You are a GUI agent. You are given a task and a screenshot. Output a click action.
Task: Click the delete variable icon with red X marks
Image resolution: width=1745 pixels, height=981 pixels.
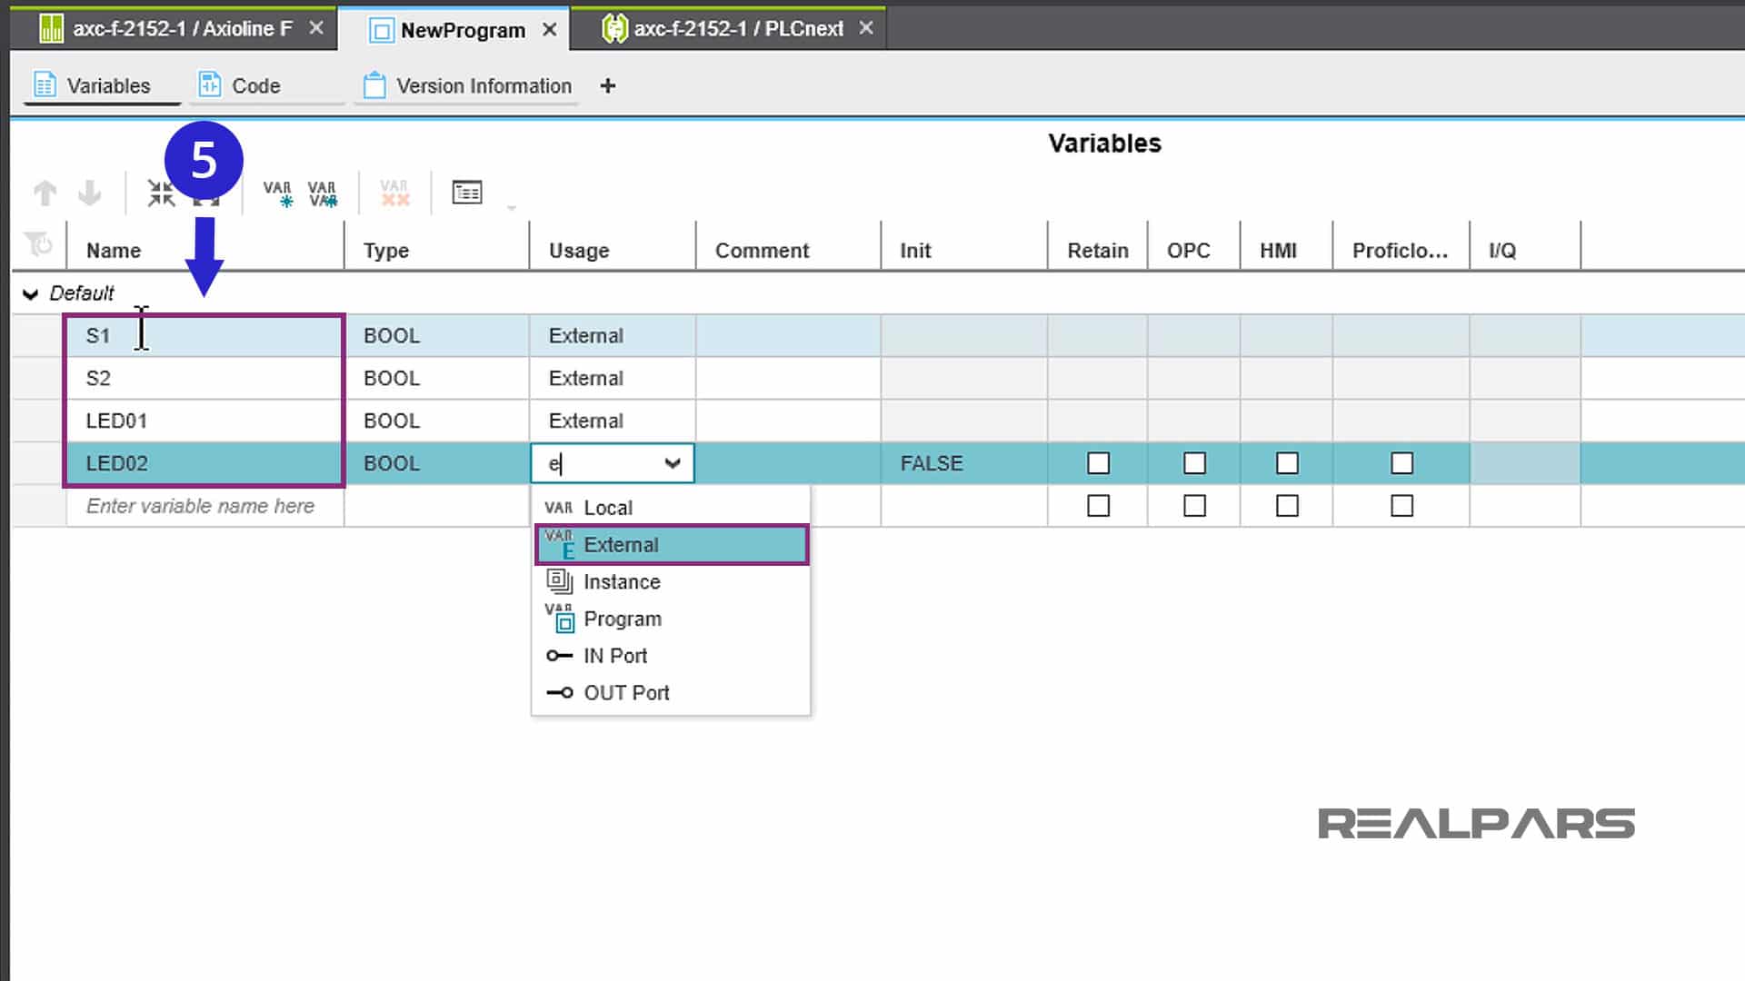[x=394, y=193]
